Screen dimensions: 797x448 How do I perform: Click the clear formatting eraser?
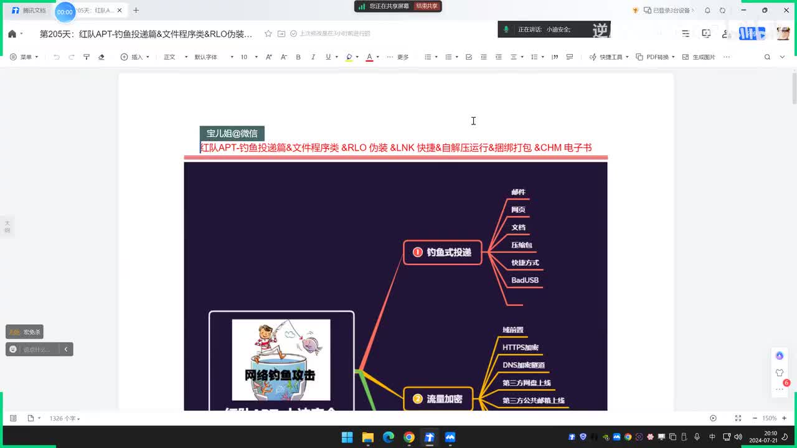(101, 57)
